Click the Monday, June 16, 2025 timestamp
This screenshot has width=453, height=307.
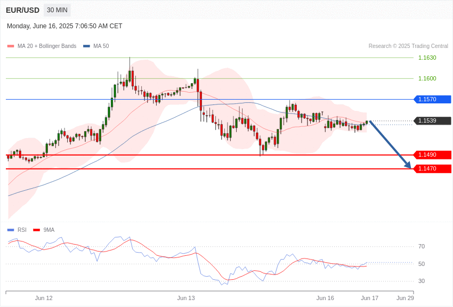(64, 26)
